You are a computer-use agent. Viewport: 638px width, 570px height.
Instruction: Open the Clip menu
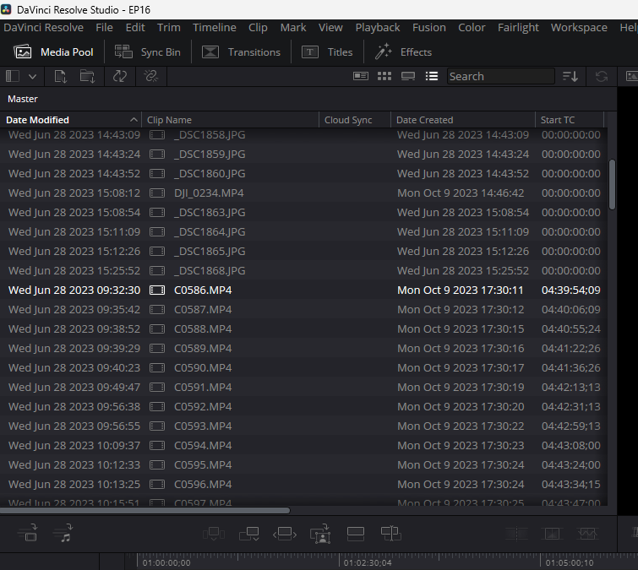[x=258, y=27]
